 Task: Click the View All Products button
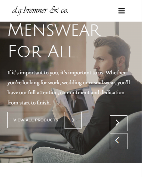tap(36, 120)
